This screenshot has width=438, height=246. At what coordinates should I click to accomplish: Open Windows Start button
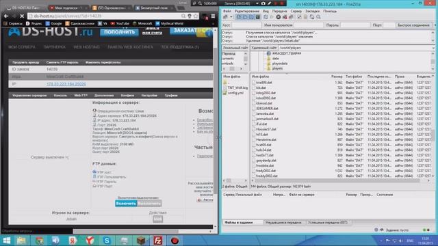(x=6, y=241)
